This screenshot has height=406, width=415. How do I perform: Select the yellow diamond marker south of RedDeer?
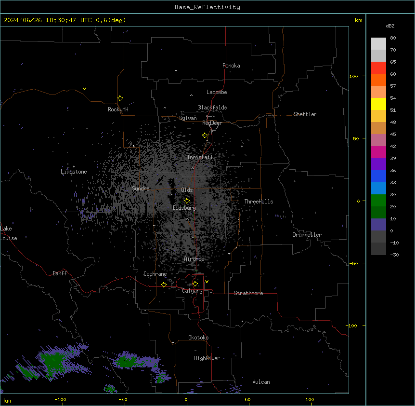click(x=205, y=135)
